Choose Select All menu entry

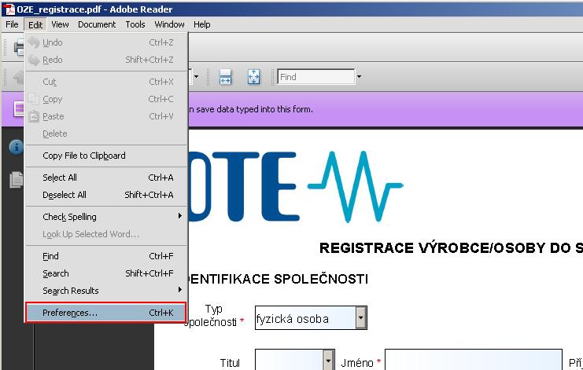pyautogui.click(x=106, y=178)
